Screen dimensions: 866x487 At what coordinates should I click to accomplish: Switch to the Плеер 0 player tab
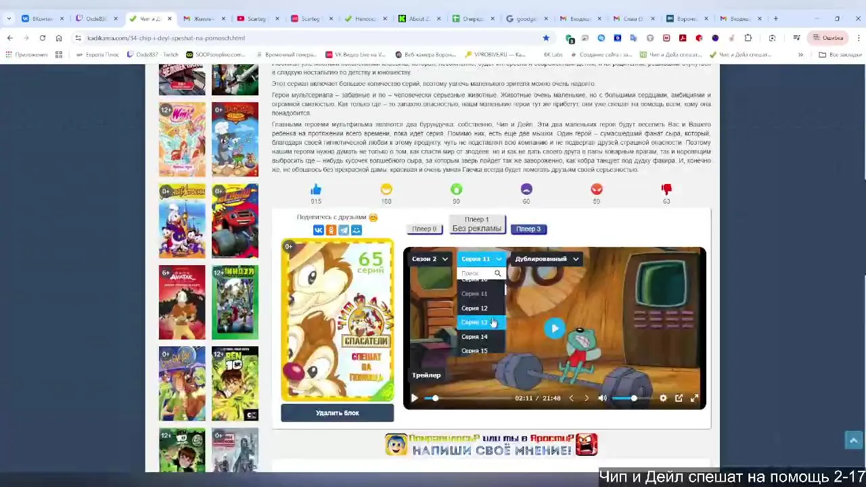pos(424,229)
